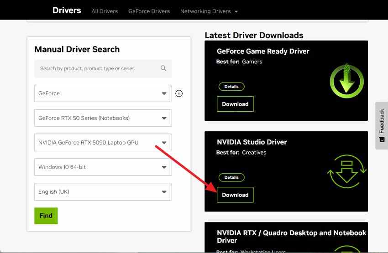Viewport: 388px width, 253px height.
Task: Open the product type info icon
Action: 179,93
